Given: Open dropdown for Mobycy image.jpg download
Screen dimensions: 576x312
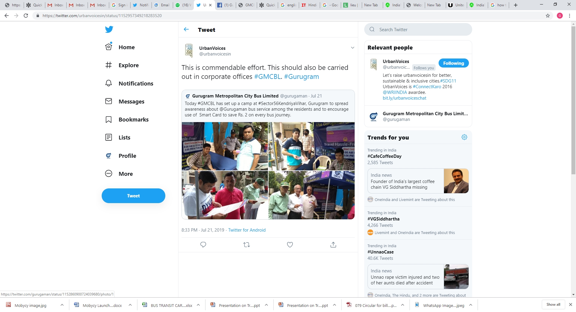Looking at the screenshot, I should point(62,305).
